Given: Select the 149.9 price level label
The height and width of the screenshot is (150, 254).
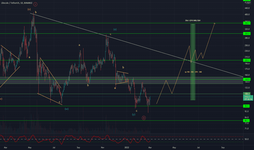Looking at the screenshot, I should [x=247, y=79].
